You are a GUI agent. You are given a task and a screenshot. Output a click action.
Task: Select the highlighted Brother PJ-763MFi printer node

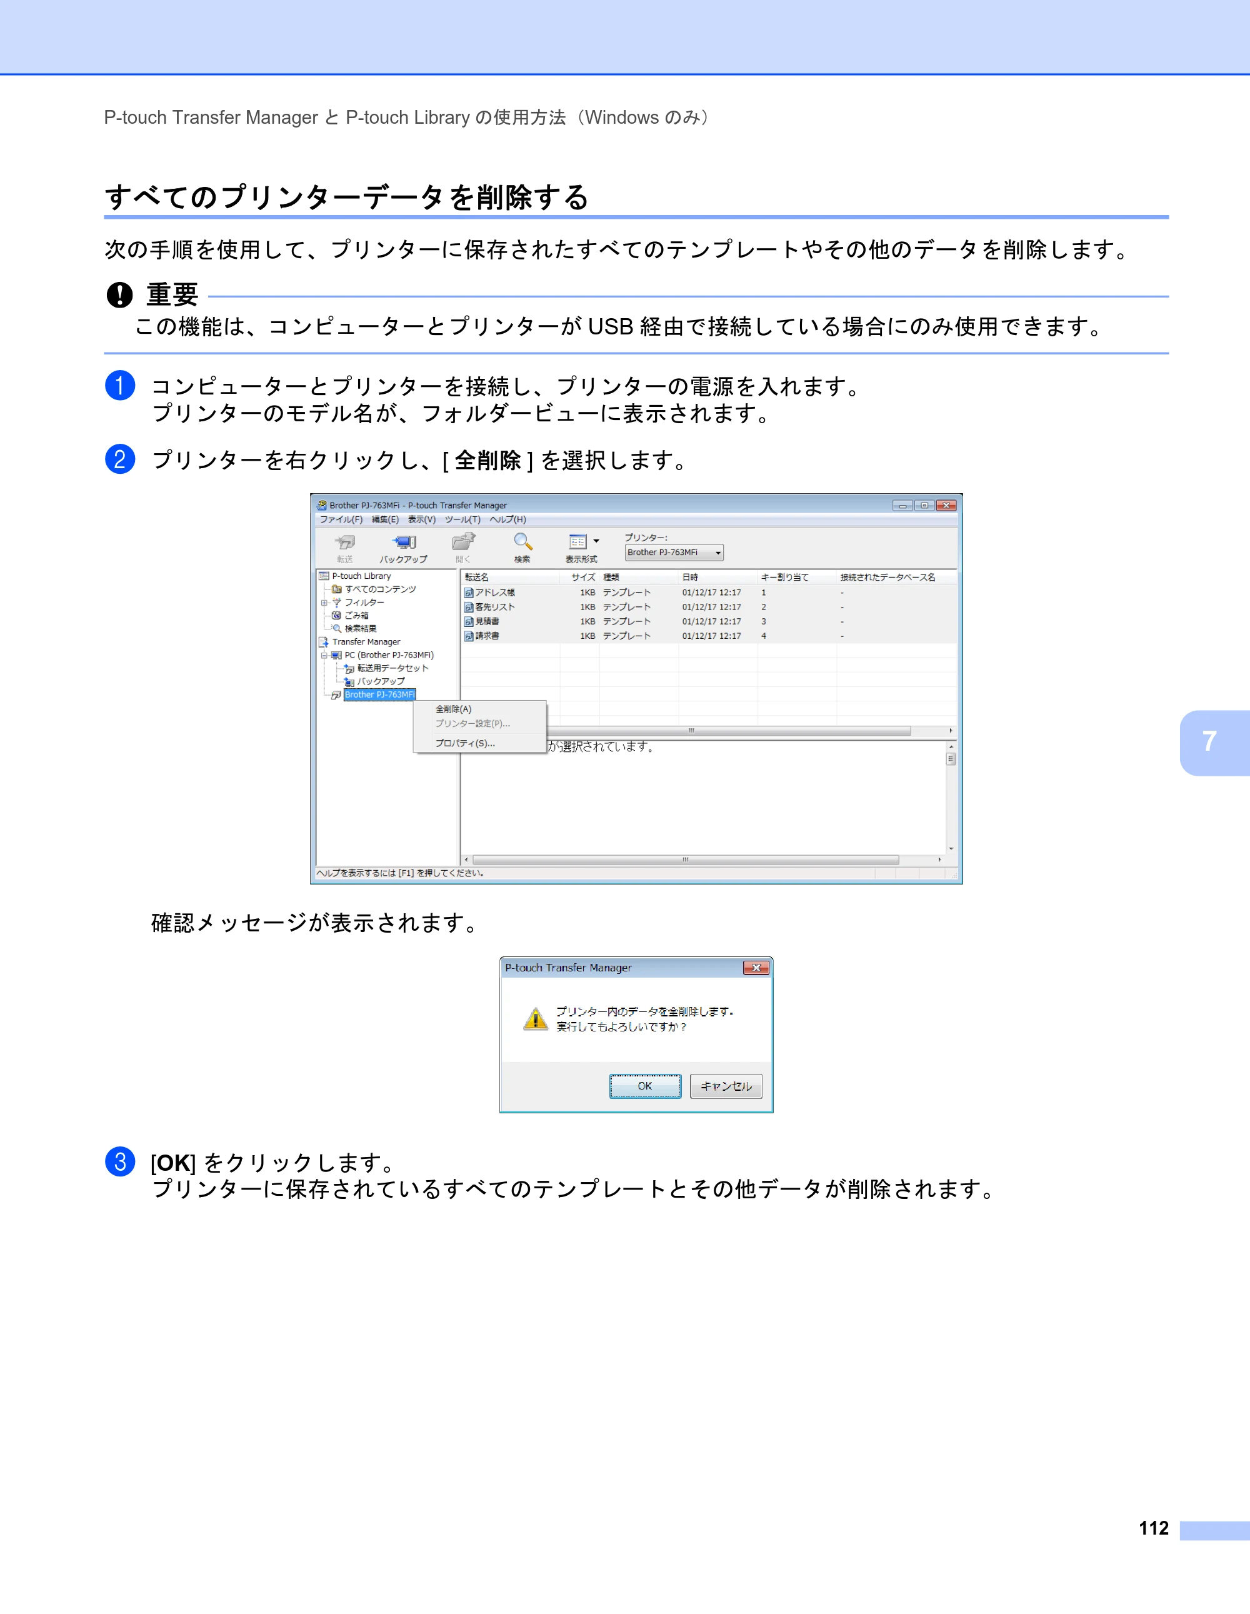click(x=380, y=694)
